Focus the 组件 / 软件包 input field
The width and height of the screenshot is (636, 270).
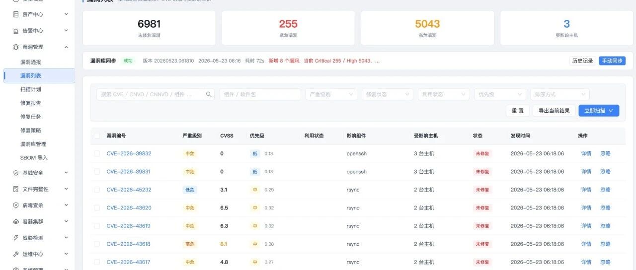click(260, 94)
